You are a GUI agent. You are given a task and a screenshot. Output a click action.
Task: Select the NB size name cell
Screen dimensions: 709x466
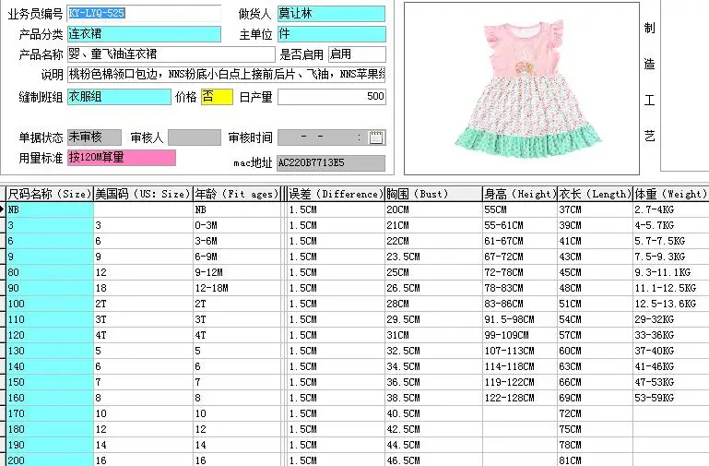click(50, 209)
